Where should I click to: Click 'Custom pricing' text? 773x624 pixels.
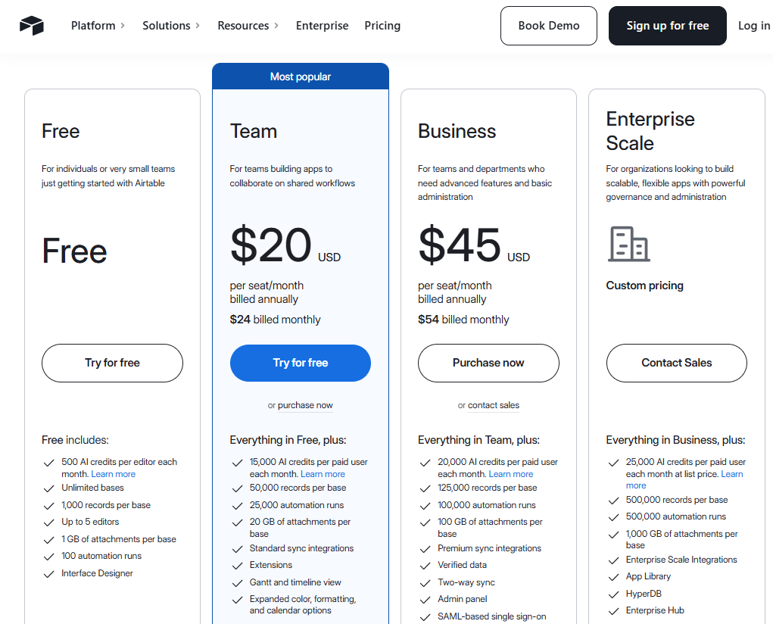click(x=644, y=285)
